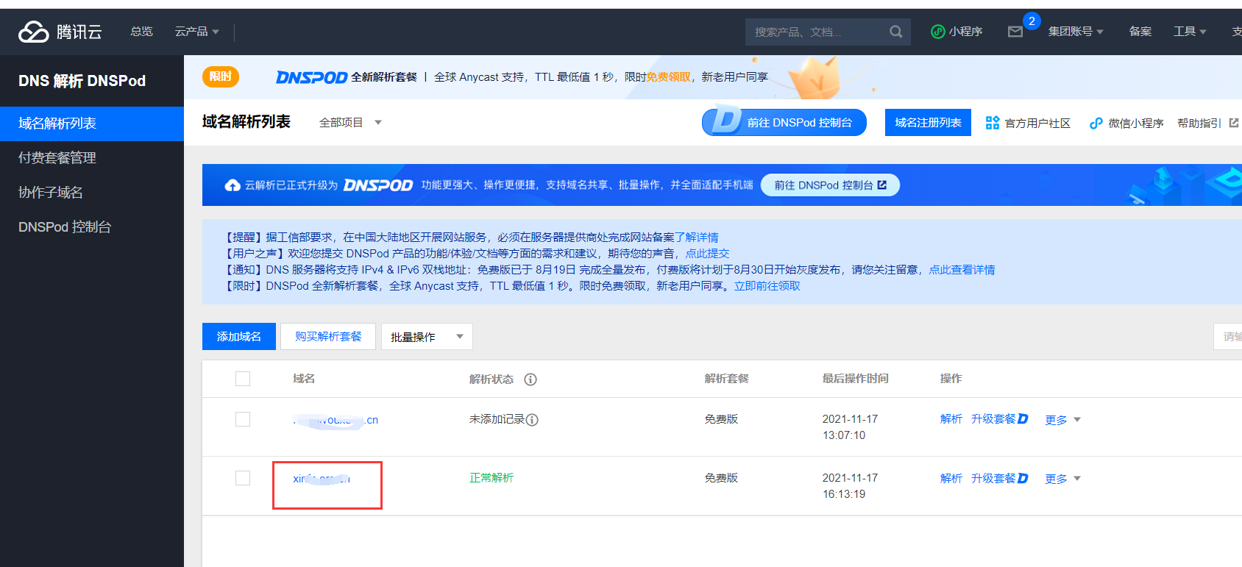Click the 限时 badge in the promo banner

(221, 76)
